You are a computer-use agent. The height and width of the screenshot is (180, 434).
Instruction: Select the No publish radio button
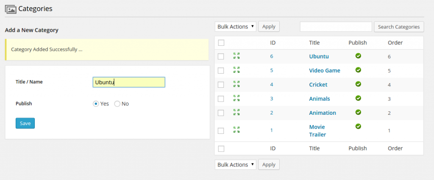click(x=117, y=104)
